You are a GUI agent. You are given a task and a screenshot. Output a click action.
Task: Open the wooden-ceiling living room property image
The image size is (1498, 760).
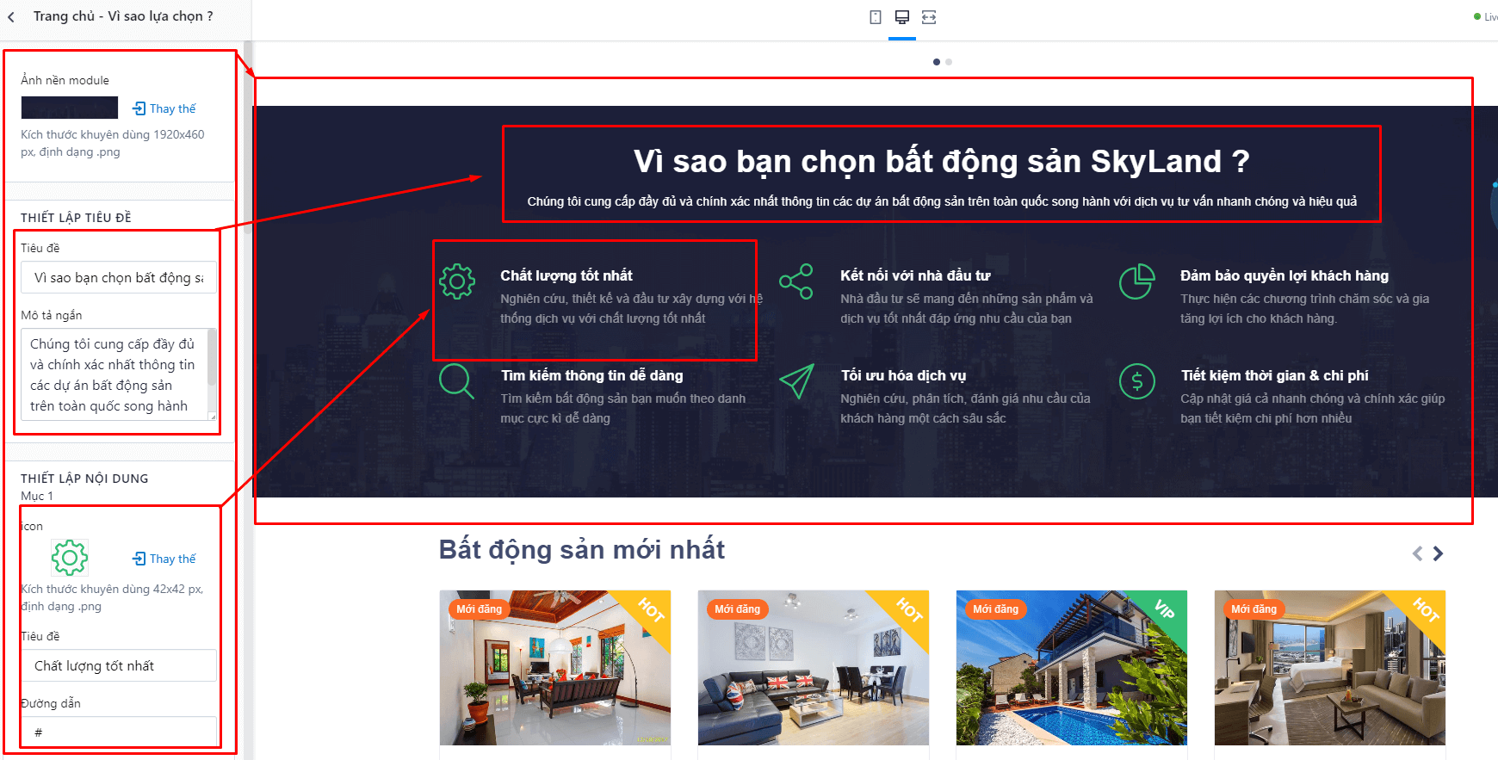tap(555, 668)
